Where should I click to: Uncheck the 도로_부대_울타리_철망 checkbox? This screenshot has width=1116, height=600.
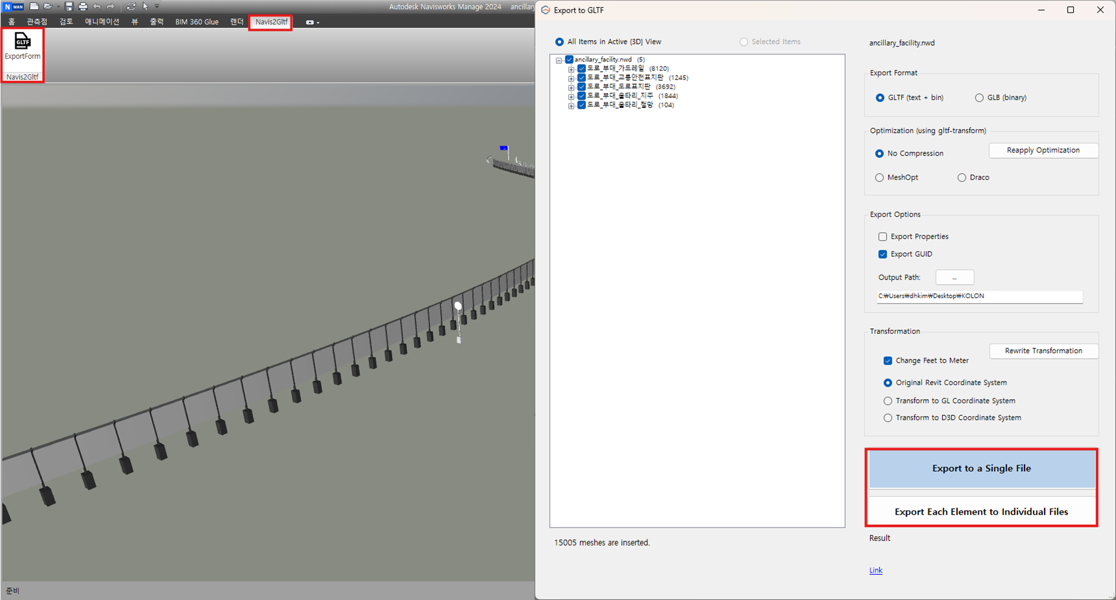coord(581,105)
